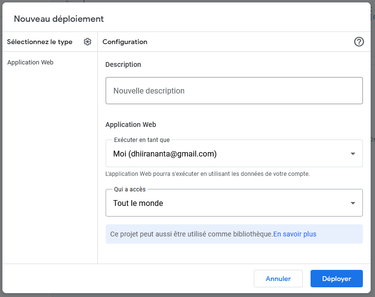The height and width of the screenshot is (297, 375).
Task: Click the Exécuter en tant que field label
Action: point(141,140)
